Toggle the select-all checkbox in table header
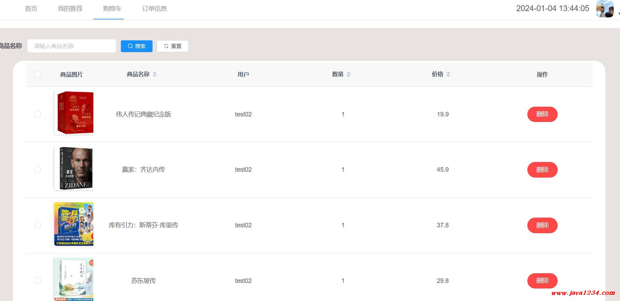620x301 pixels. coord(38,74)
